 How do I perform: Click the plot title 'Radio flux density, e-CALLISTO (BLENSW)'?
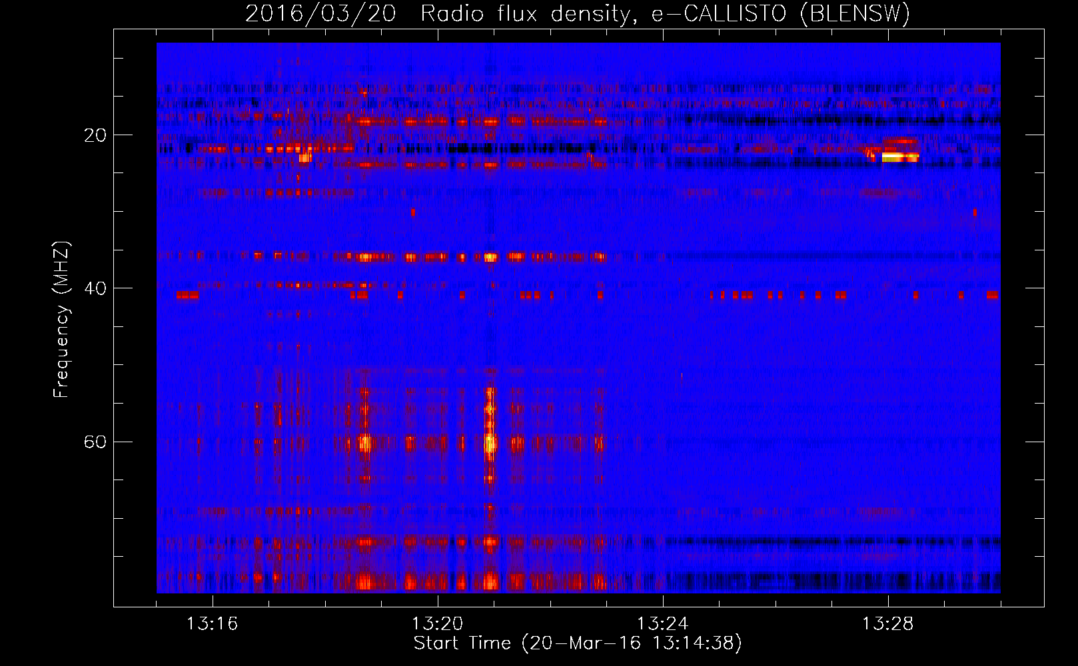click(665, 13)
